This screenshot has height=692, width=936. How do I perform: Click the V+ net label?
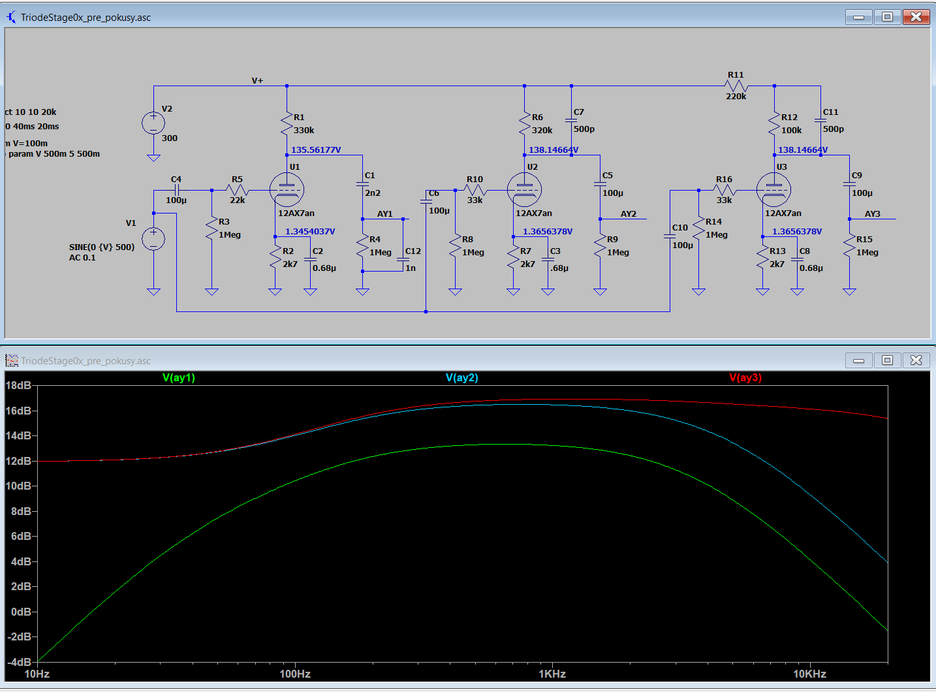pos(258,81)
